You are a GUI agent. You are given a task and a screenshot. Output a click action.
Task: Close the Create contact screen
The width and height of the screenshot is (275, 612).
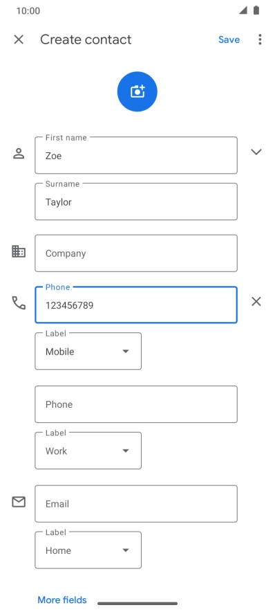point(19,39)
